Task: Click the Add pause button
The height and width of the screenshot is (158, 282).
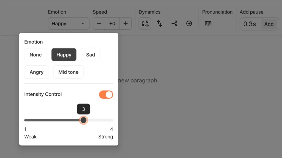Action: coord(269,24)
